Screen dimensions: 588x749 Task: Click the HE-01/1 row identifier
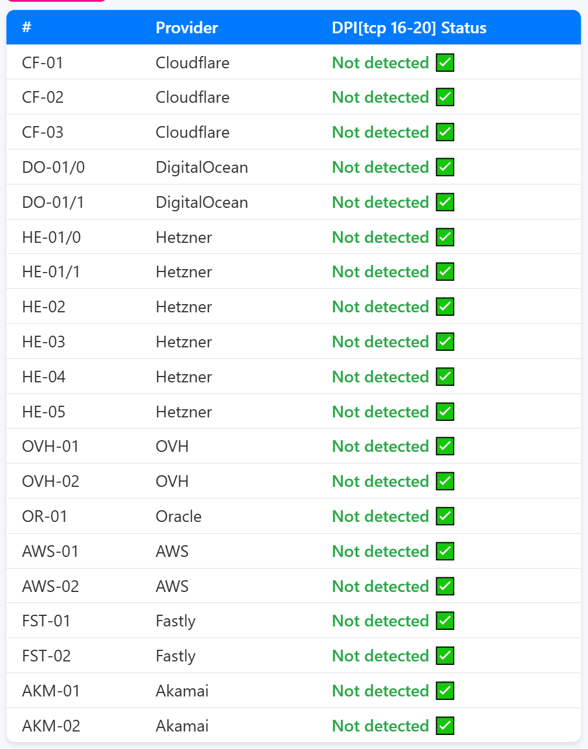[x=51, y=272]
